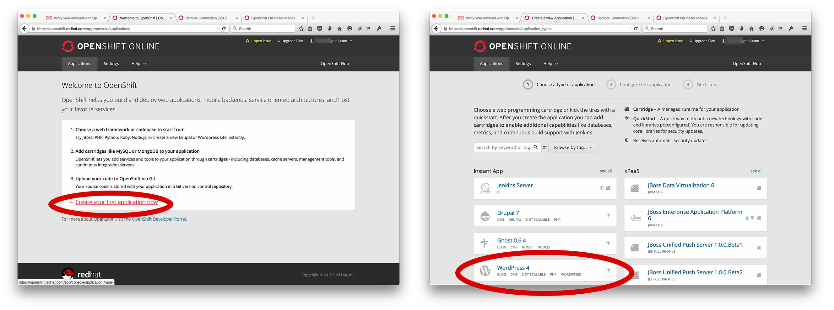Bookmark the page with the star in the Create a New Application window
834x310 pixels.
click(x=713, y=29)
